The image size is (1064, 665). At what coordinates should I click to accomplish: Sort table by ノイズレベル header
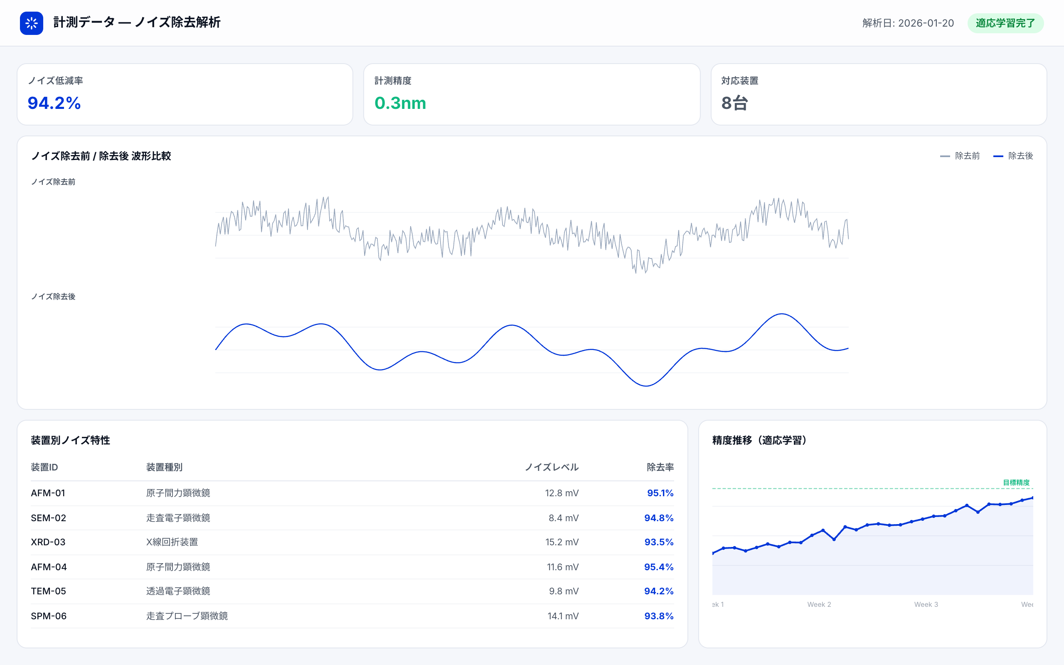(x=552, y=467)
